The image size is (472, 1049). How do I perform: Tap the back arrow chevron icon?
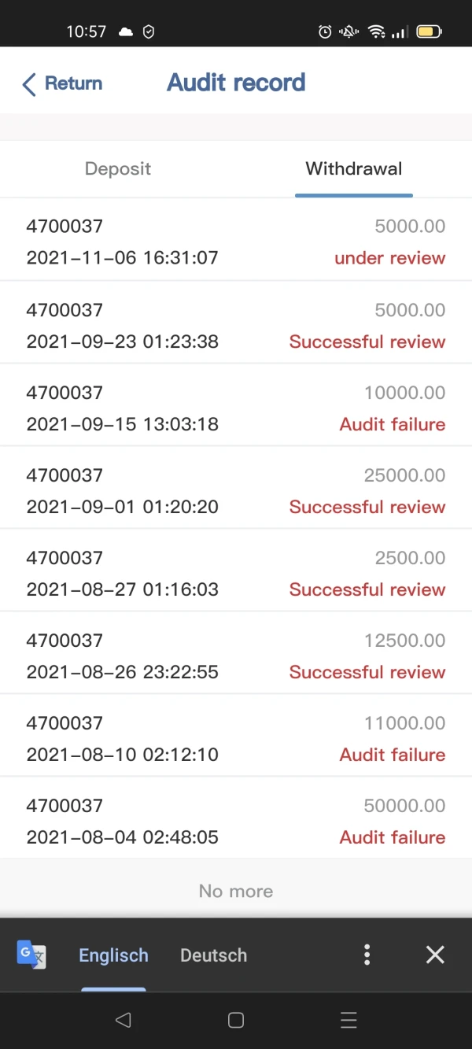pos(29,84)
